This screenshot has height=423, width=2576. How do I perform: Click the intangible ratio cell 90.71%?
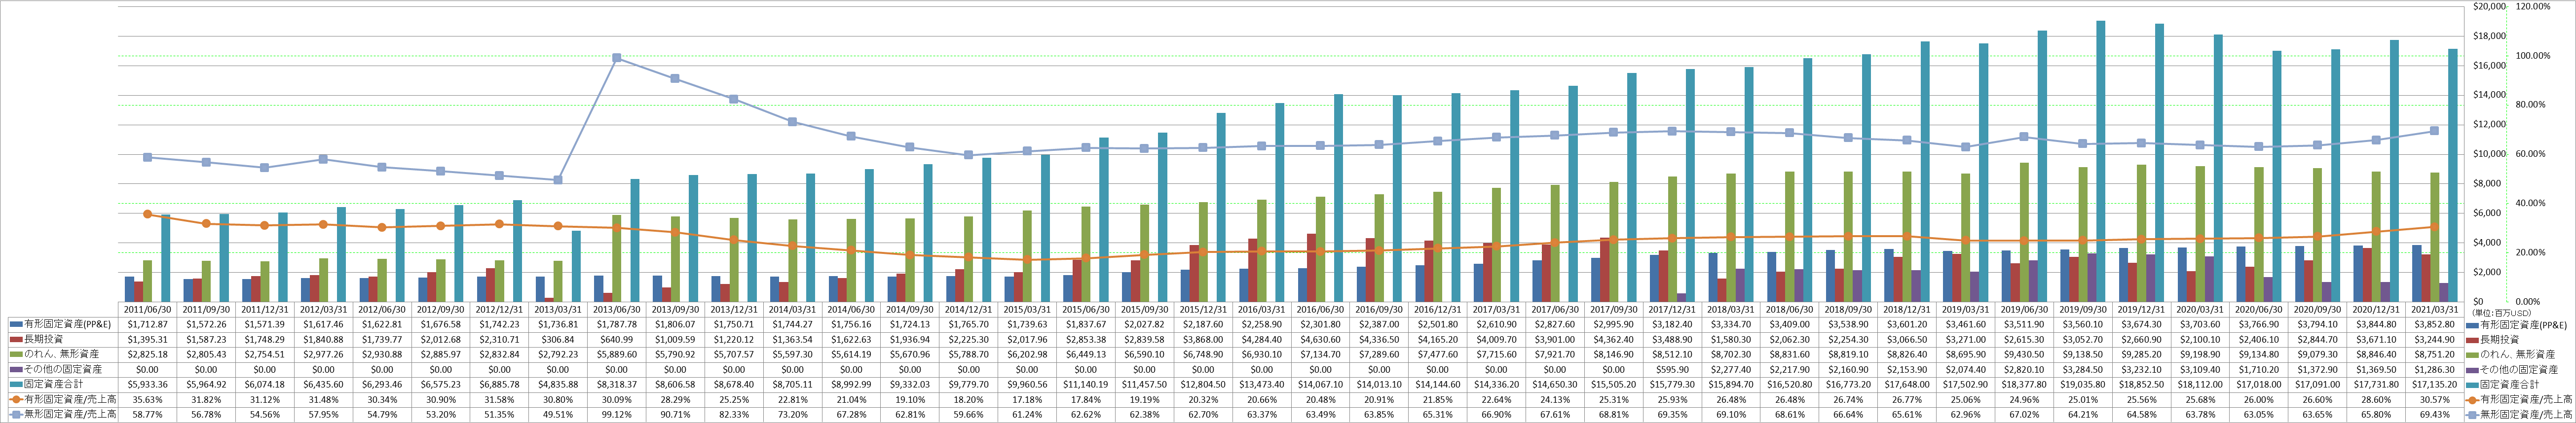675,415
